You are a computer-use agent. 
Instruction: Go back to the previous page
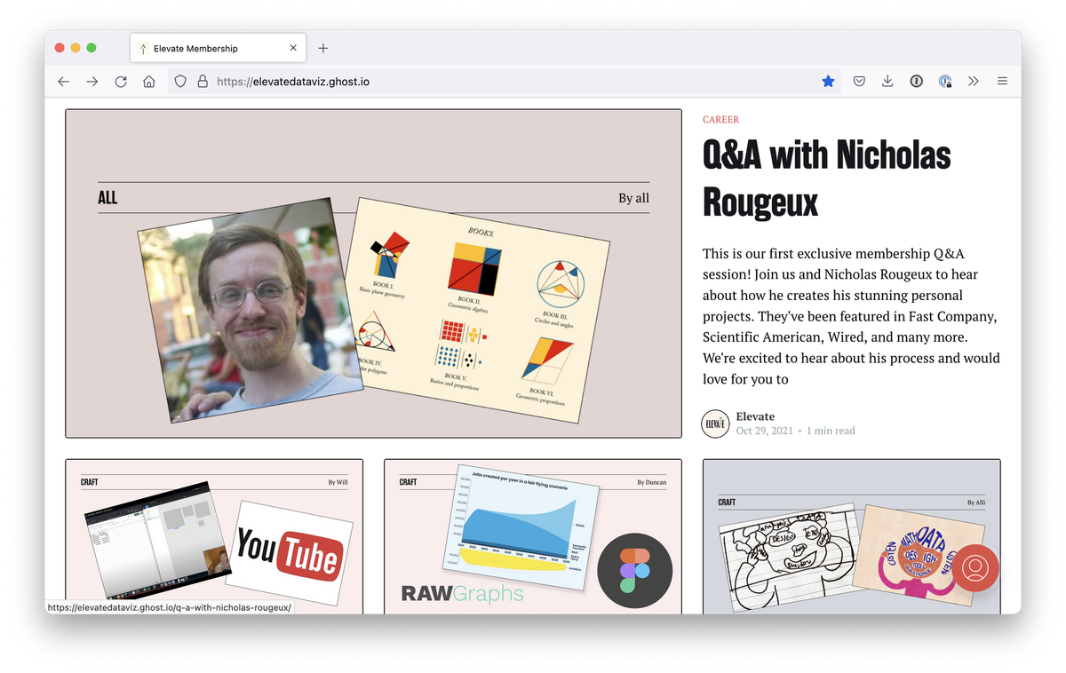[63, 82]
